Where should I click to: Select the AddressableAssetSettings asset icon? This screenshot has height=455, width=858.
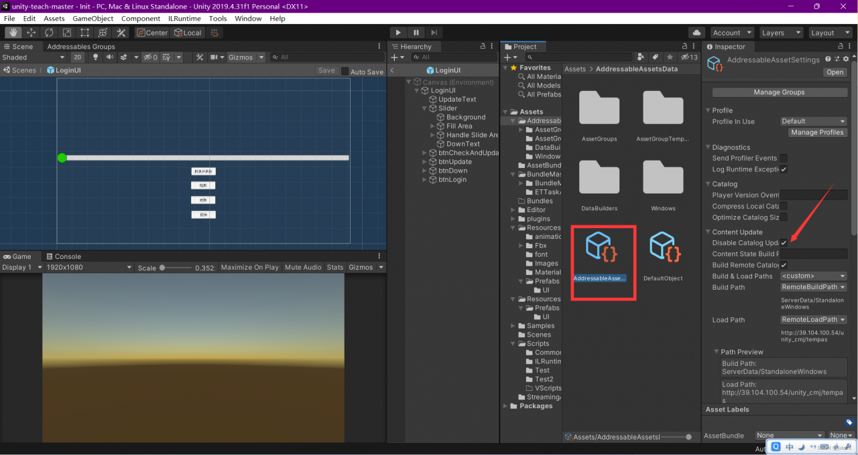[x=601, y=247]
